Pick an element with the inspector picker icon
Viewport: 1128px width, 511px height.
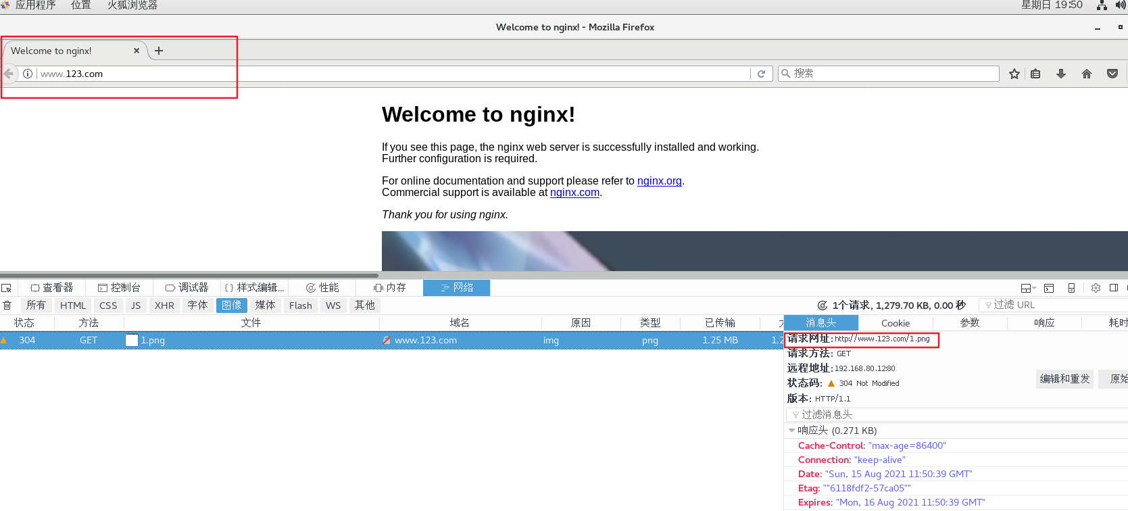[x=7, y=288]
